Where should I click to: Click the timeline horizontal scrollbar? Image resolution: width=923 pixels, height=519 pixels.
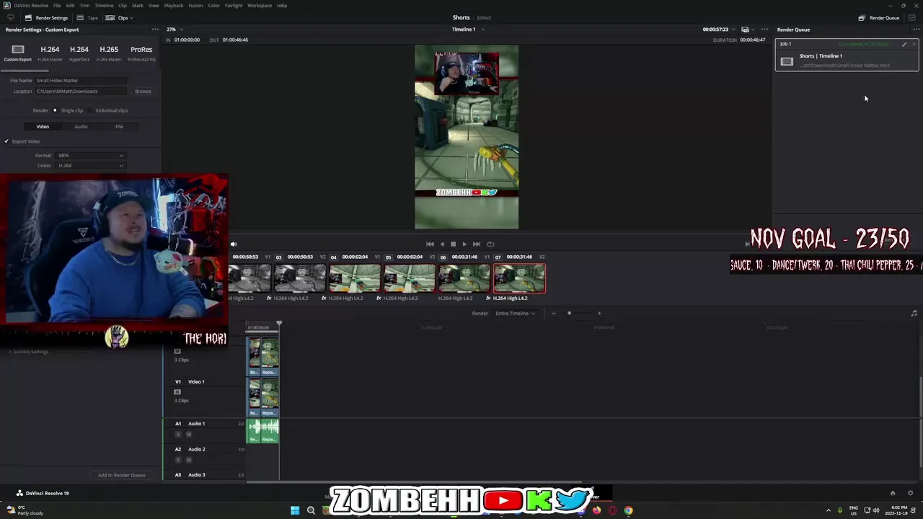point(415,482)
